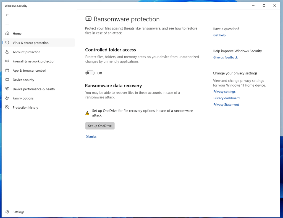Open the hamburger navigation menu icon
This screenshot has width=283, height=218.
(7, 24)
